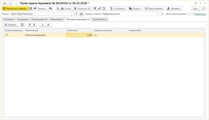This screenshot has width=209, height=120.
Task: Toggle the Запрет редактирования checkbox
Action: tap(189, 14)
